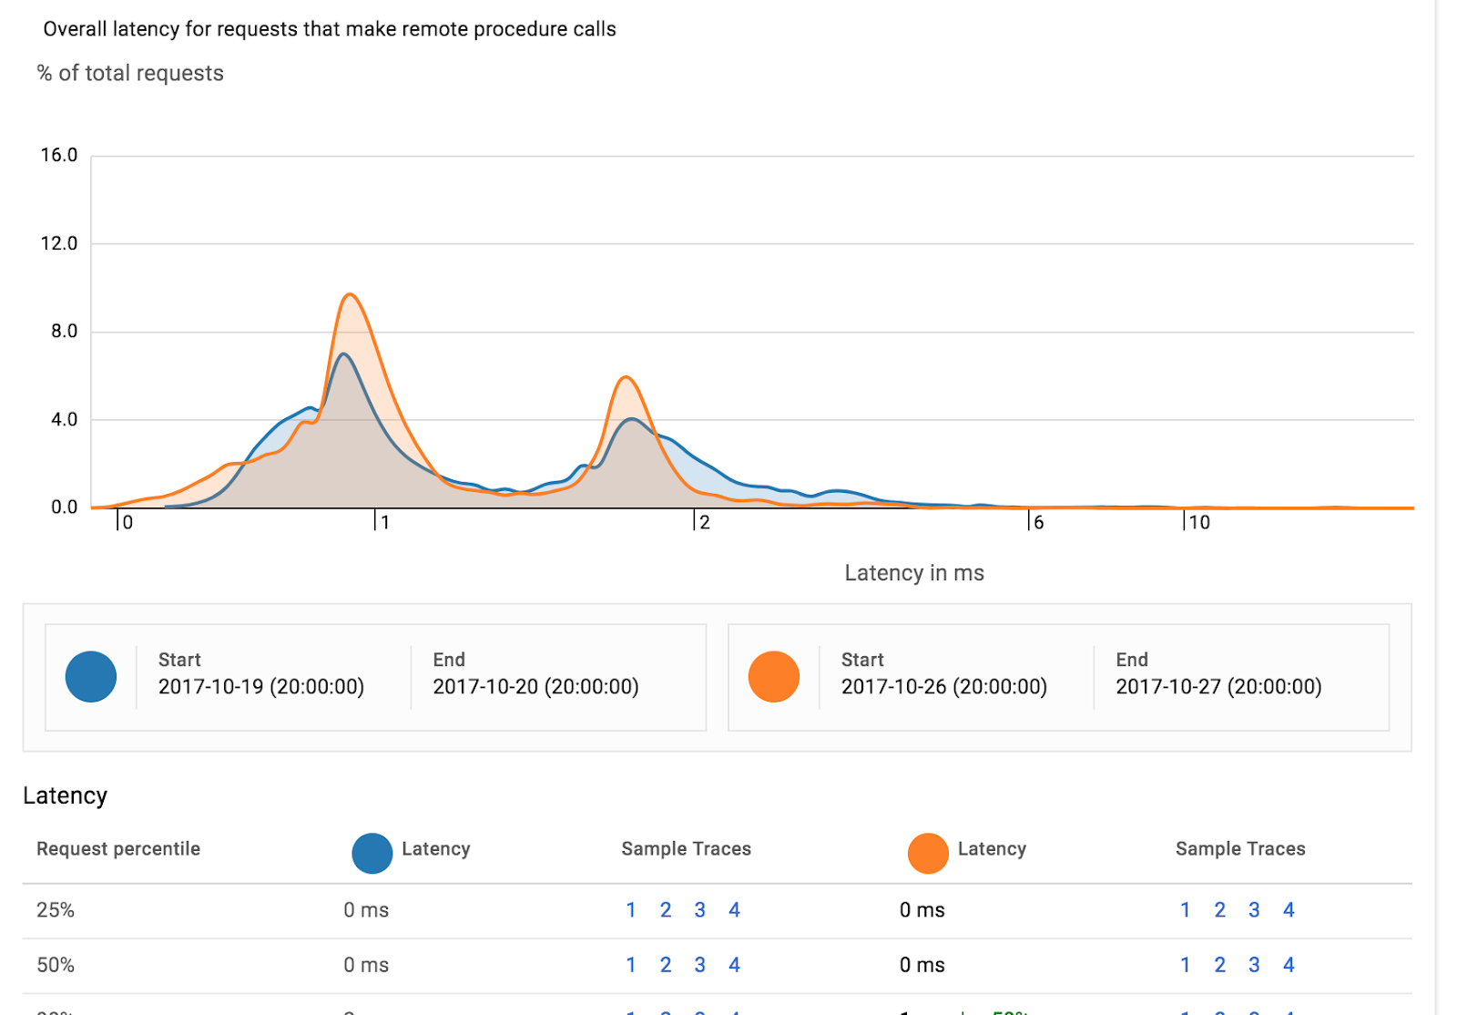Click blue circle icon in Latency table header
Image resolution: width=1457 pixels, height=1015 pixels.
tap(372, 853)
